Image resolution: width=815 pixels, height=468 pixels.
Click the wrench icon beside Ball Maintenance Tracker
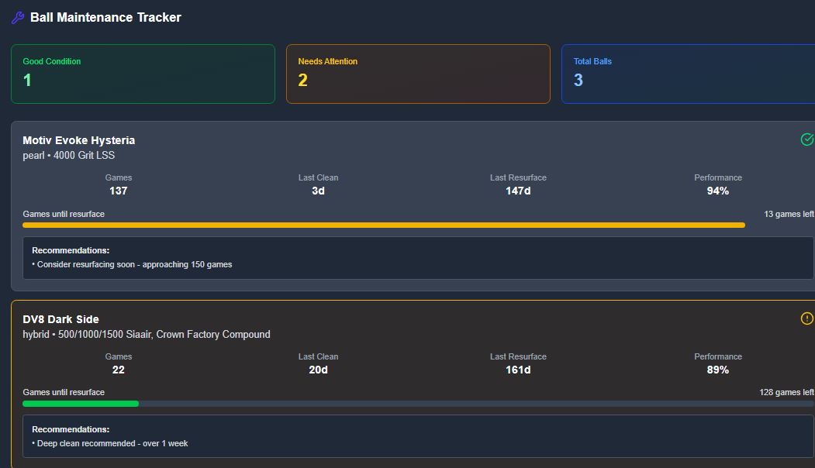click(18, 18)
